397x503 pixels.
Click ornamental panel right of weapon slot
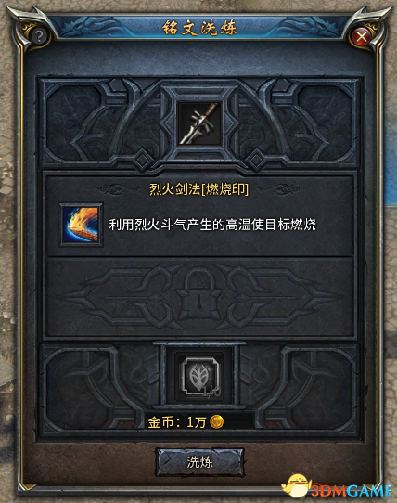coord(299,123)
